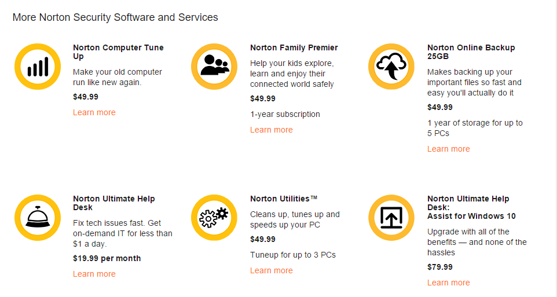Image resolution: width=557 pixels, height=297 pixels.
Task: Click the $19.99 per month price text
Action: tap(107, 258)
